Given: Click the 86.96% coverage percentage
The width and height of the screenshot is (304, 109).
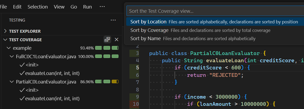Looking at the screenshot, I should pos(87,82).
